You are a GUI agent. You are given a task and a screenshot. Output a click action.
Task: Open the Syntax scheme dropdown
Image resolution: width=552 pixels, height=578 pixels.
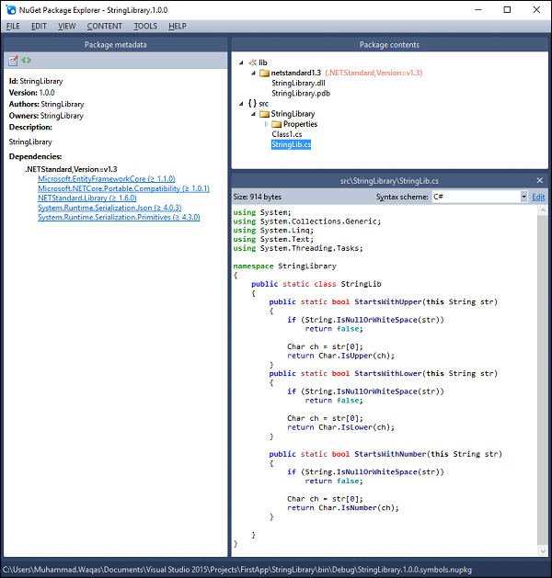[523, 197]
